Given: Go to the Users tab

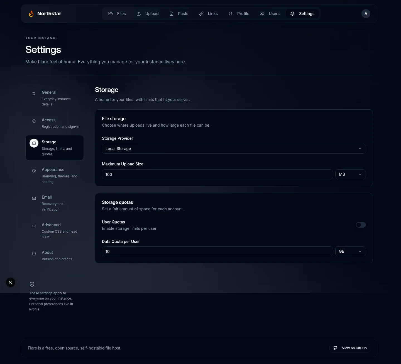Looking at the screenshot, I should pyautogui.click(x=270, y=14).
